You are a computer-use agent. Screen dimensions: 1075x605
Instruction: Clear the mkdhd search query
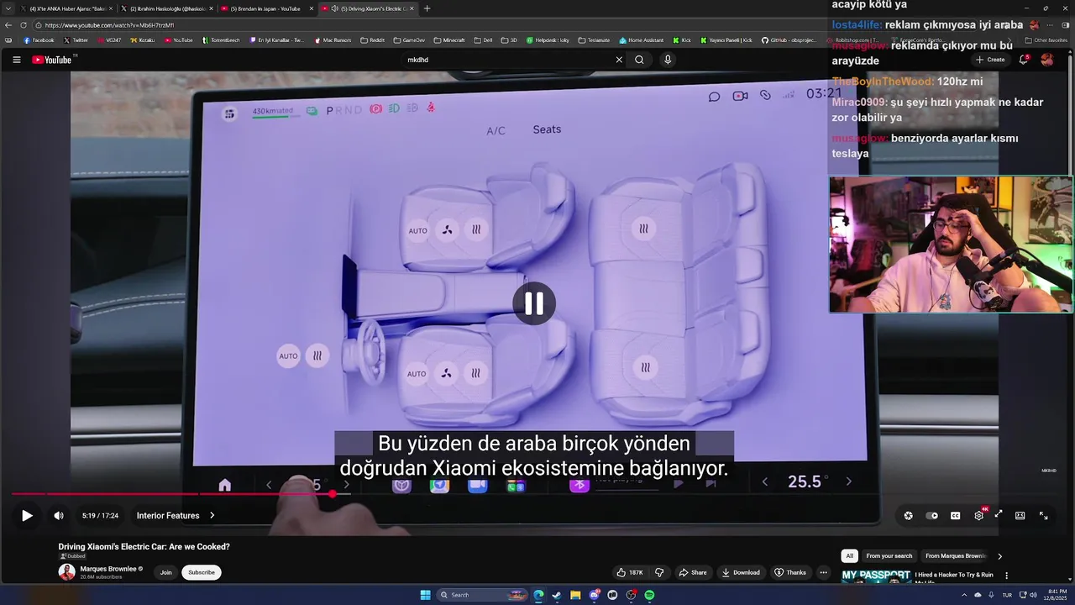pos(619,60)
